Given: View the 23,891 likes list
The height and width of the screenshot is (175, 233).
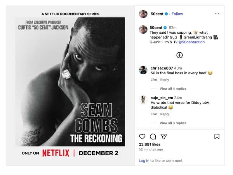Looking at the screenshot, I should [150, 144].
